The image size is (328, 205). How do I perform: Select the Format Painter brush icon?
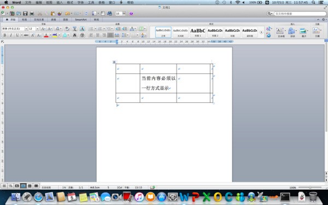coord(60,14)
